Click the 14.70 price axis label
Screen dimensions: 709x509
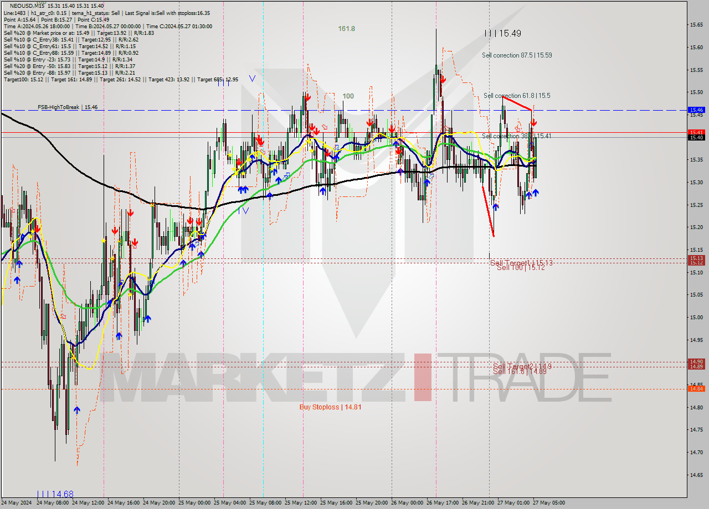click(696, 452)
